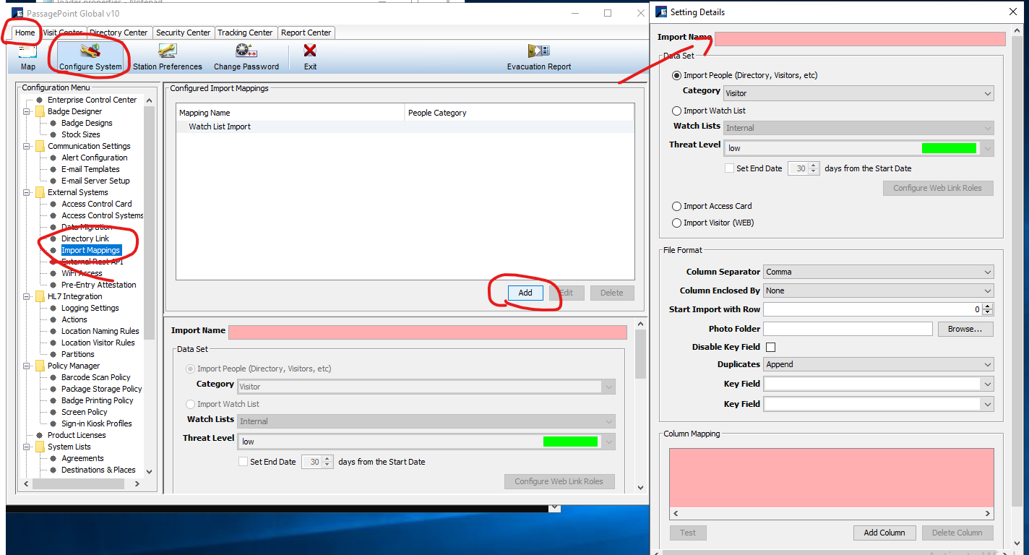The width and height of the screenshot is (1029, 555).
Task: Select Import Watch List radio in Setting Details
Action: (x=677, y=111)
